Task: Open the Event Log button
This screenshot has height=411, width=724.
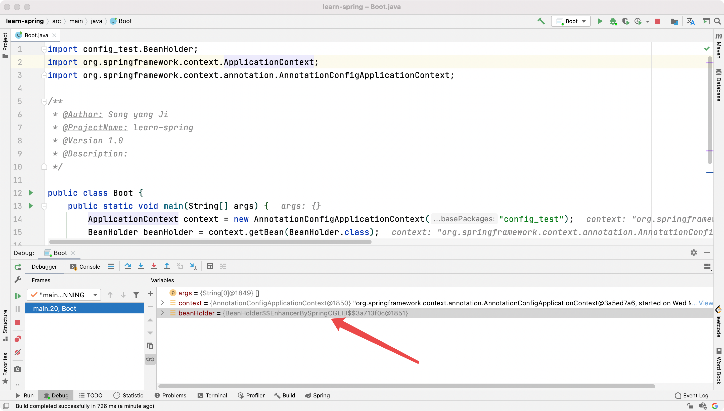Action: pyautogui.click(x=691, y=395)
